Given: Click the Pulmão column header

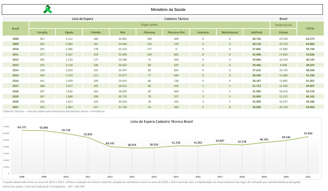Looking at the screenshot, I should click(96, 32).
